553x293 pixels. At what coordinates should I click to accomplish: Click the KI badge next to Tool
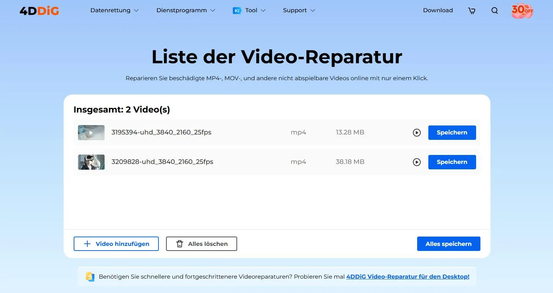click(x=237, y=11)
